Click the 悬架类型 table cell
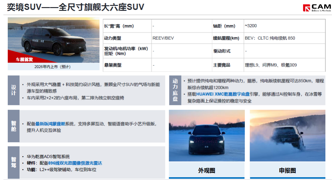Screen dimensions: 335x180 (x=127, y=65)
